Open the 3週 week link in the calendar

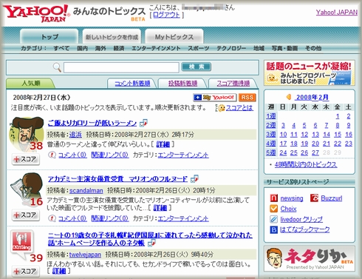coord(271,135)
